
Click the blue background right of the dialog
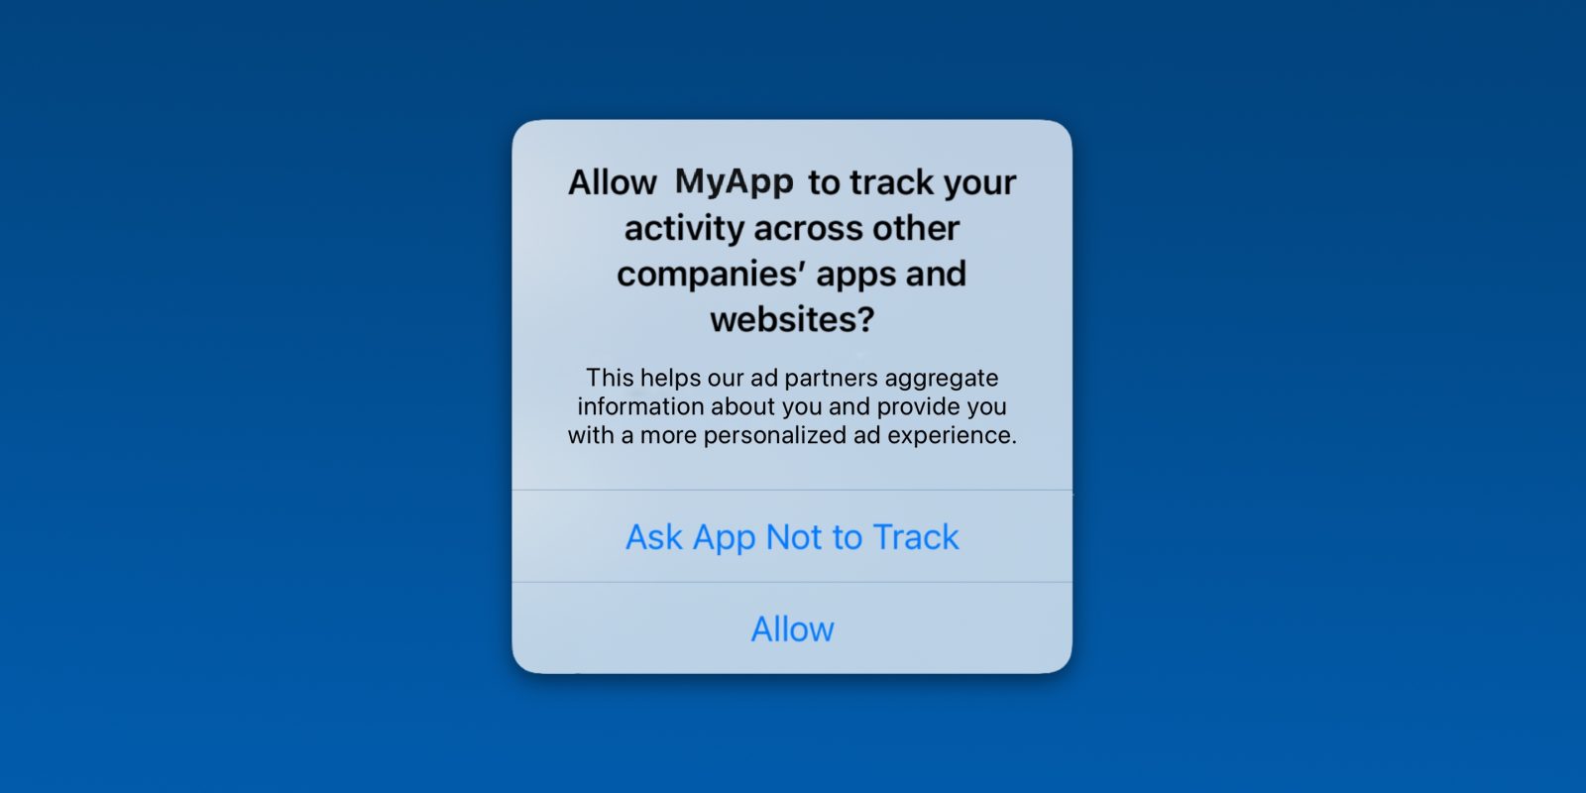tap(1329, 396)
